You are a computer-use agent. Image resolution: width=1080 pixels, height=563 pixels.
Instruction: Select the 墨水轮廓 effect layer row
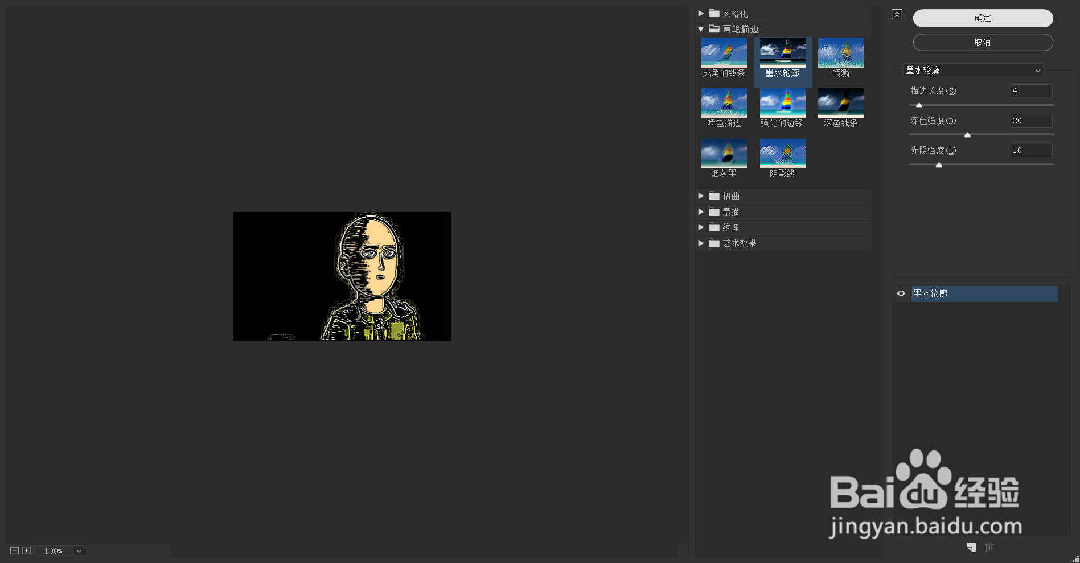(984, 294)
